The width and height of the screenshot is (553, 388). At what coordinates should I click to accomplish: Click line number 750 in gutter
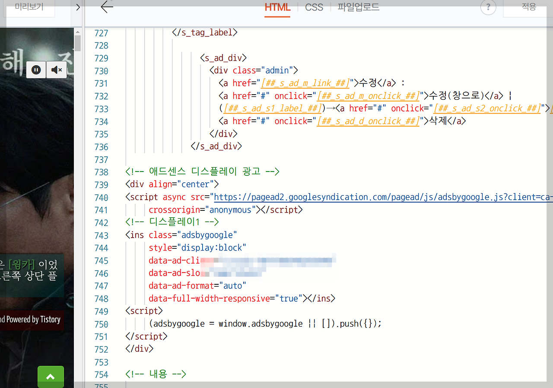click(101, 324)
